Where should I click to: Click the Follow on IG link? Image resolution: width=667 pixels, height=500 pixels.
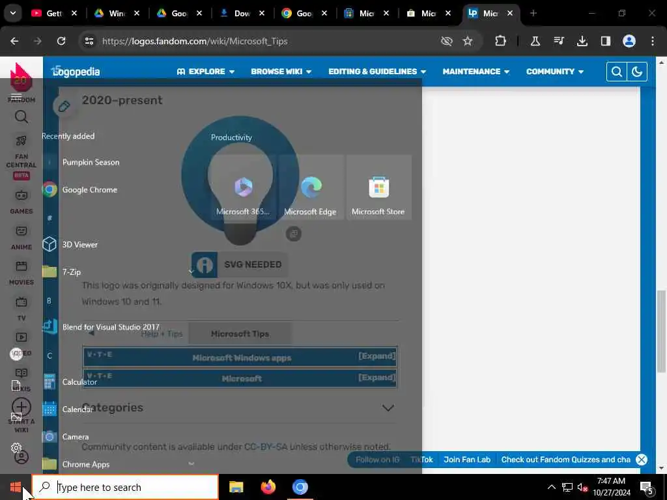coord(377,460)
